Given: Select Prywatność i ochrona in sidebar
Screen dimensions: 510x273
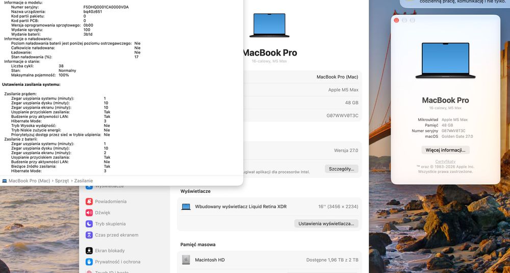Looking at the screenshot, I should tap(118, 262).
